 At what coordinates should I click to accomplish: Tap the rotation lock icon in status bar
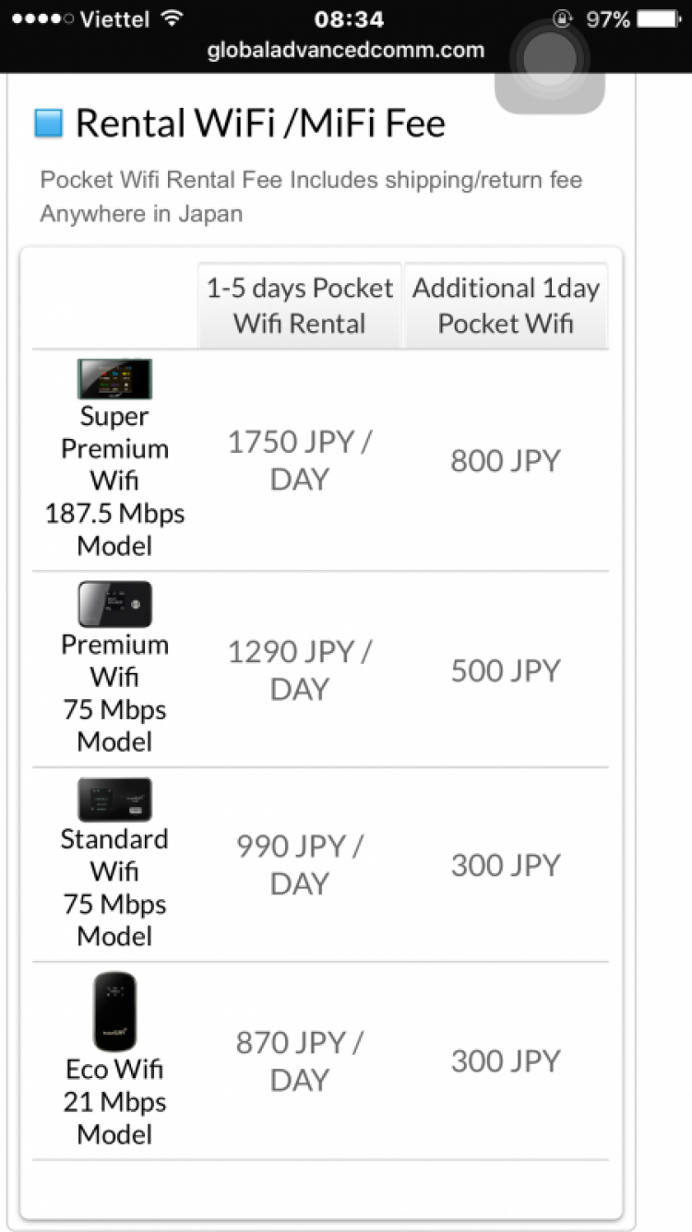click(562, 18)
